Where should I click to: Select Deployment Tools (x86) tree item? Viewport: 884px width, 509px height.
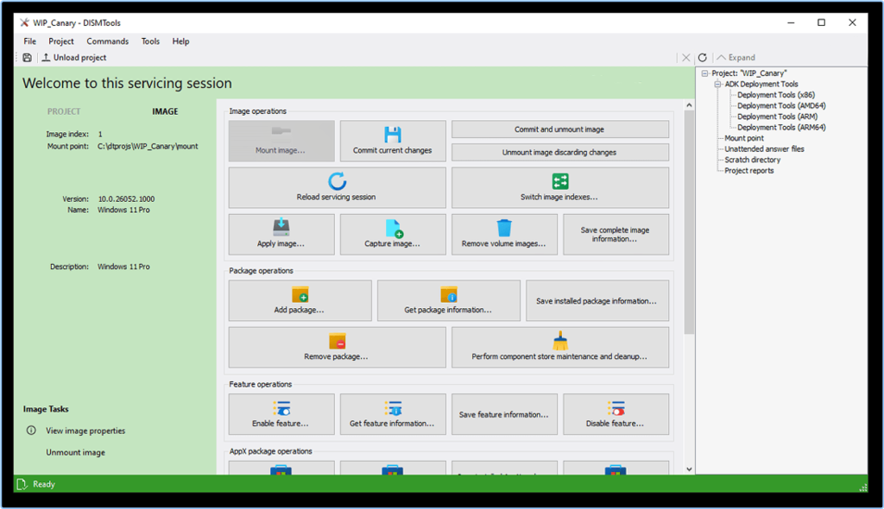776,95
